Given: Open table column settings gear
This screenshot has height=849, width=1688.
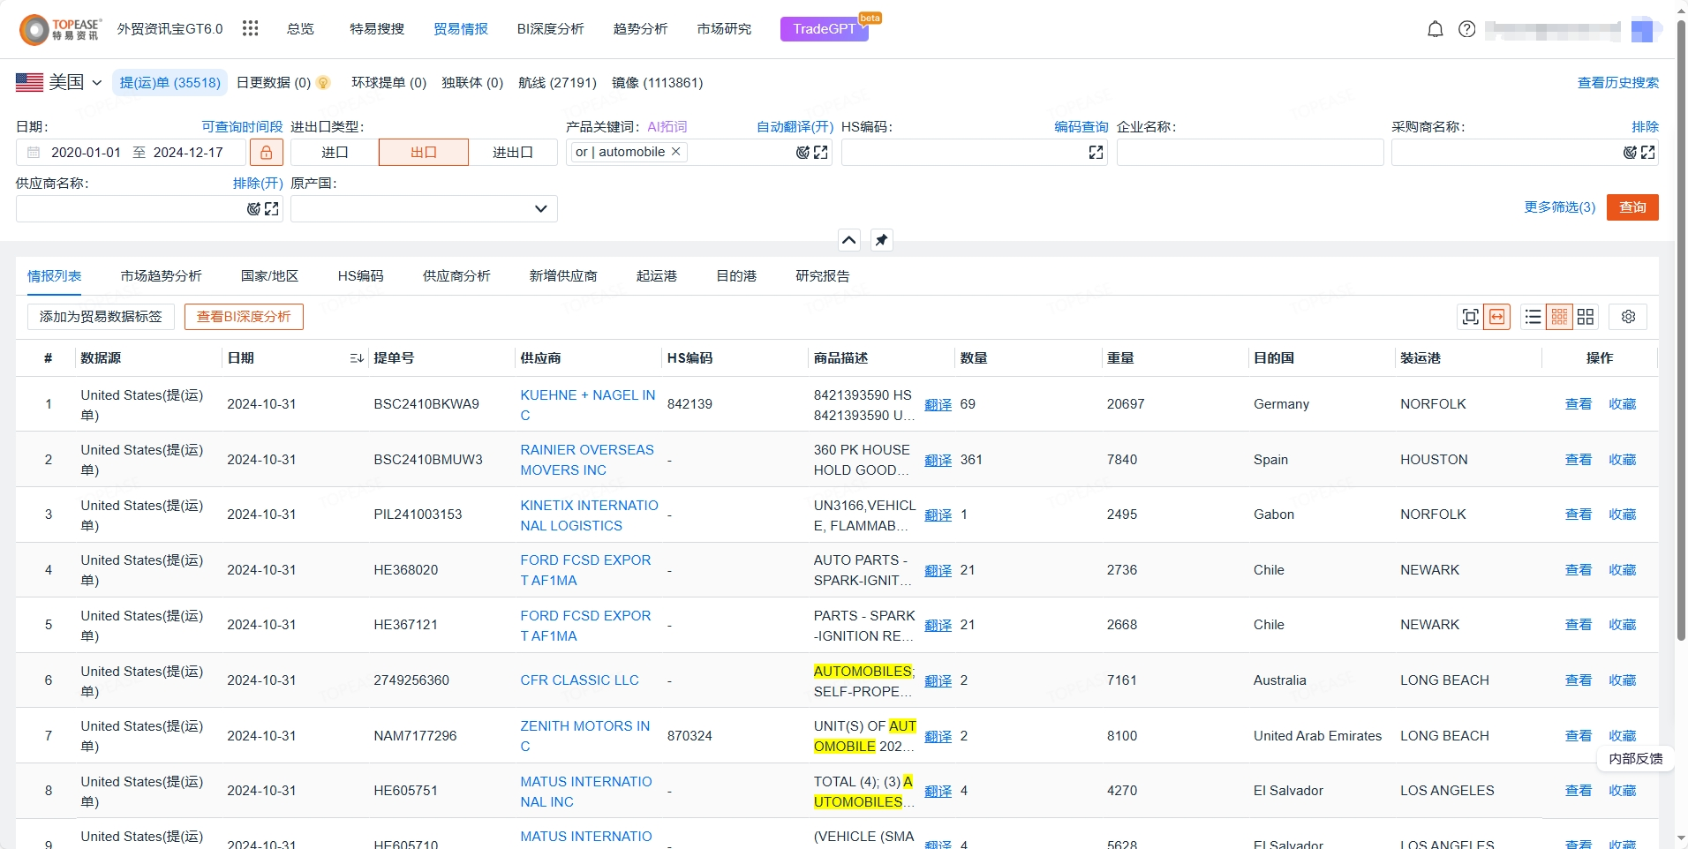Looking at the screenshot, I should (1628, 317).
